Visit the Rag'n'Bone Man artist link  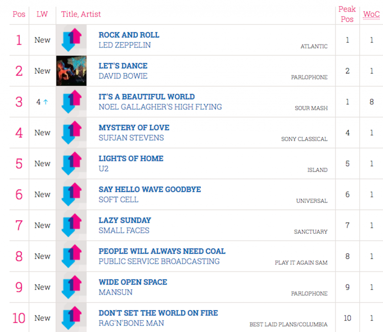click(x=131, y=323)
